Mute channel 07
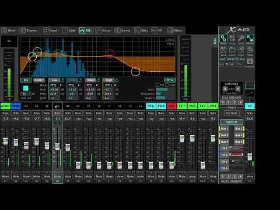Image resolution: width=280 pixels, height=210 pixels. coord(68,176)
